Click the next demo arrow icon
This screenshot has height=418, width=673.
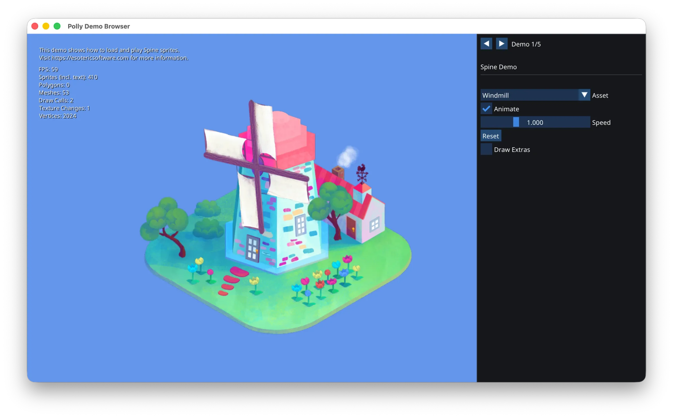coord(502,43)
